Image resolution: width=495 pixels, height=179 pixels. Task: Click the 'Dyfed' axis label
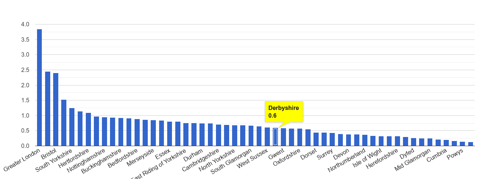[407, 153]
